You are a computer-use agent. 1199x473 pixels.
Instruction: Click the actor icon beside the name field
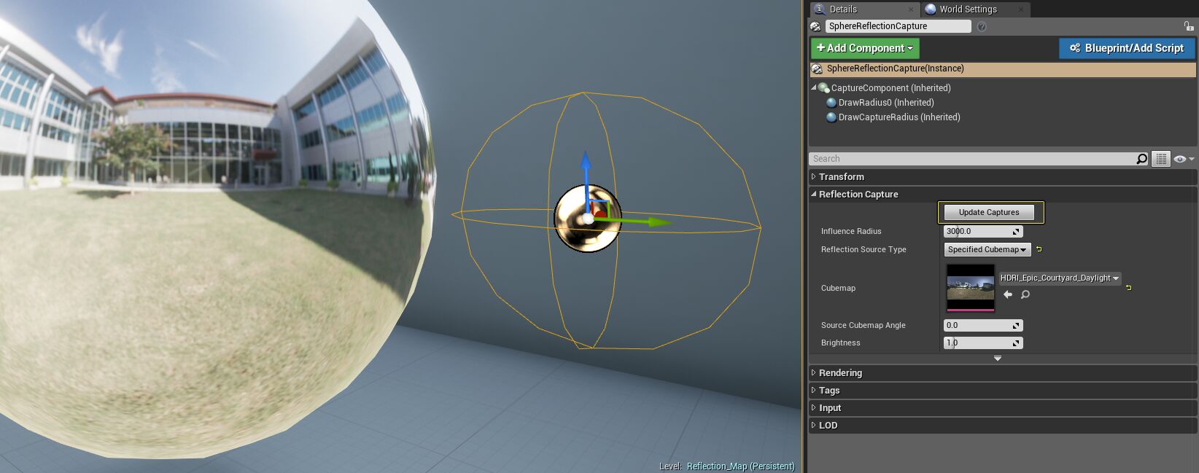coord(815,26)
